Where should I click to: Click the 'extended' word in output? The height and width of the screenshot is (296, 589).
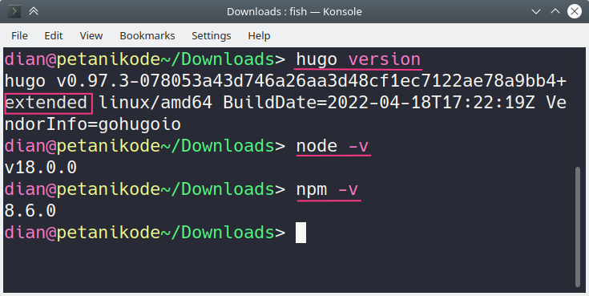46,103
